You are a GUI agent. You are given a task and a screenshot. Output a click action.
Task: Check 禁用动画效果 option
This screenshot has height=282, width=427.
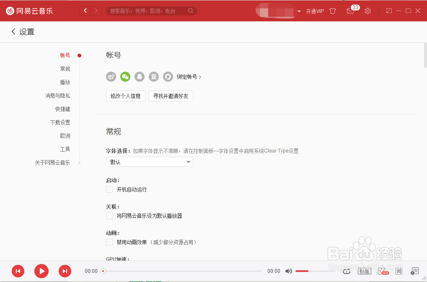point(109,242)
